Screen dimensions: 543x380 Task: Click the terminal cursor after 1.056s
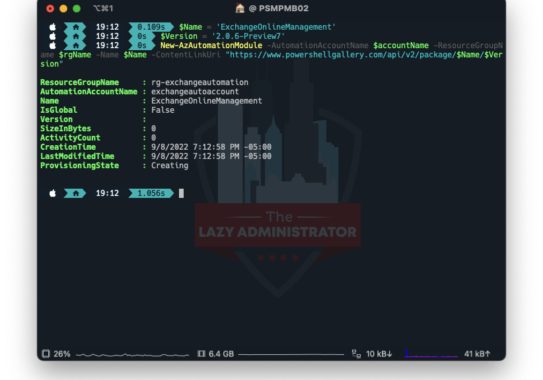[181, 193]
